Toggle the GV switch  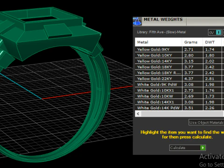(x=215, y=32)
